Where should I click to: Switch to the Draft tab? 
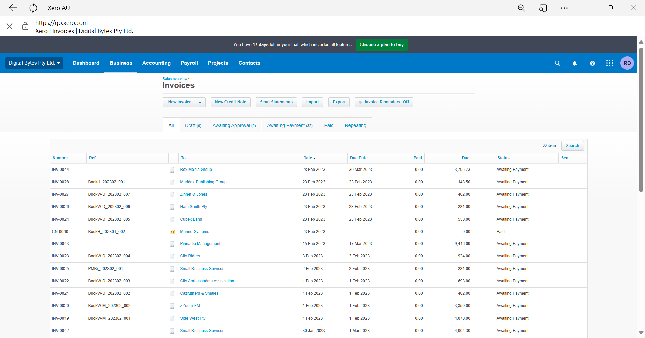(x=193, y=125)
